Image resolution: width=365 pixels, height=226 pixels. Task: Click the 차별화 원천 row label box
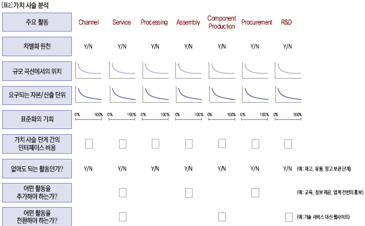tap(37, 46)
